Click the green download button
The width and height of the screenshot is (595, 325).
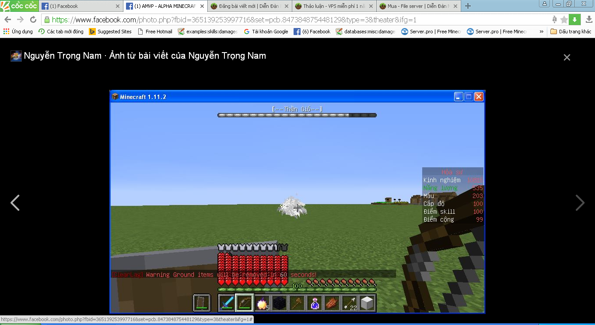pyautogui.click(x=574, y=20)
